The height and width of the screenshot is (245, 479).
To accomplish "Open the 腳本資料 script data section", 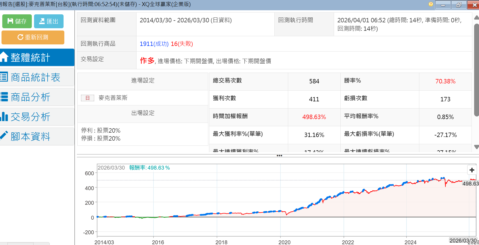I will point(30,136).
